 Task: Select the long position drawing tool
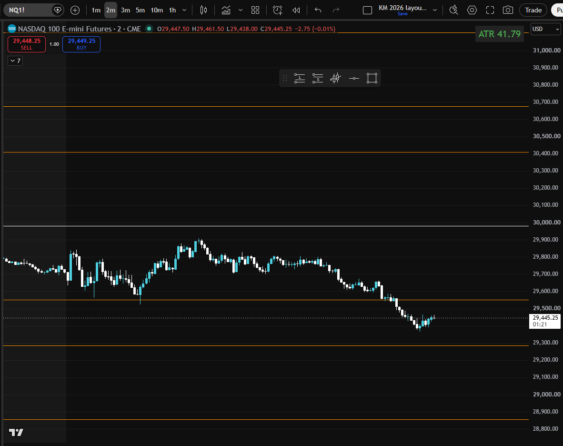(300, 78)
